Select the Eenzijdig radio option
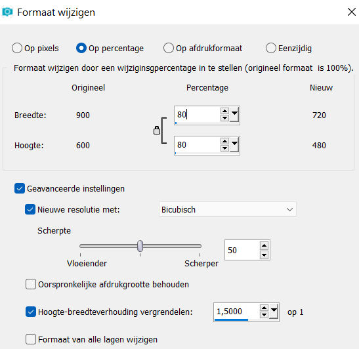 point(271,48)
